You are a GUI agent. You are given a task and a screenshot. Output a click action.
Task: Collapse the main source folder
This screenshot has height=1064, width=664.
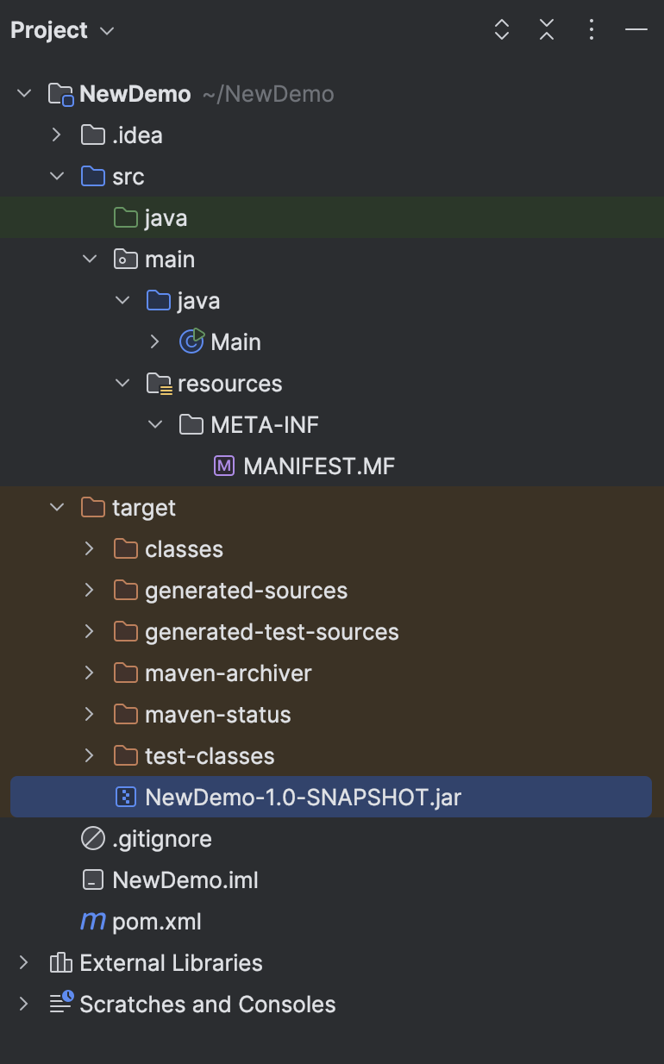(89, 259)
